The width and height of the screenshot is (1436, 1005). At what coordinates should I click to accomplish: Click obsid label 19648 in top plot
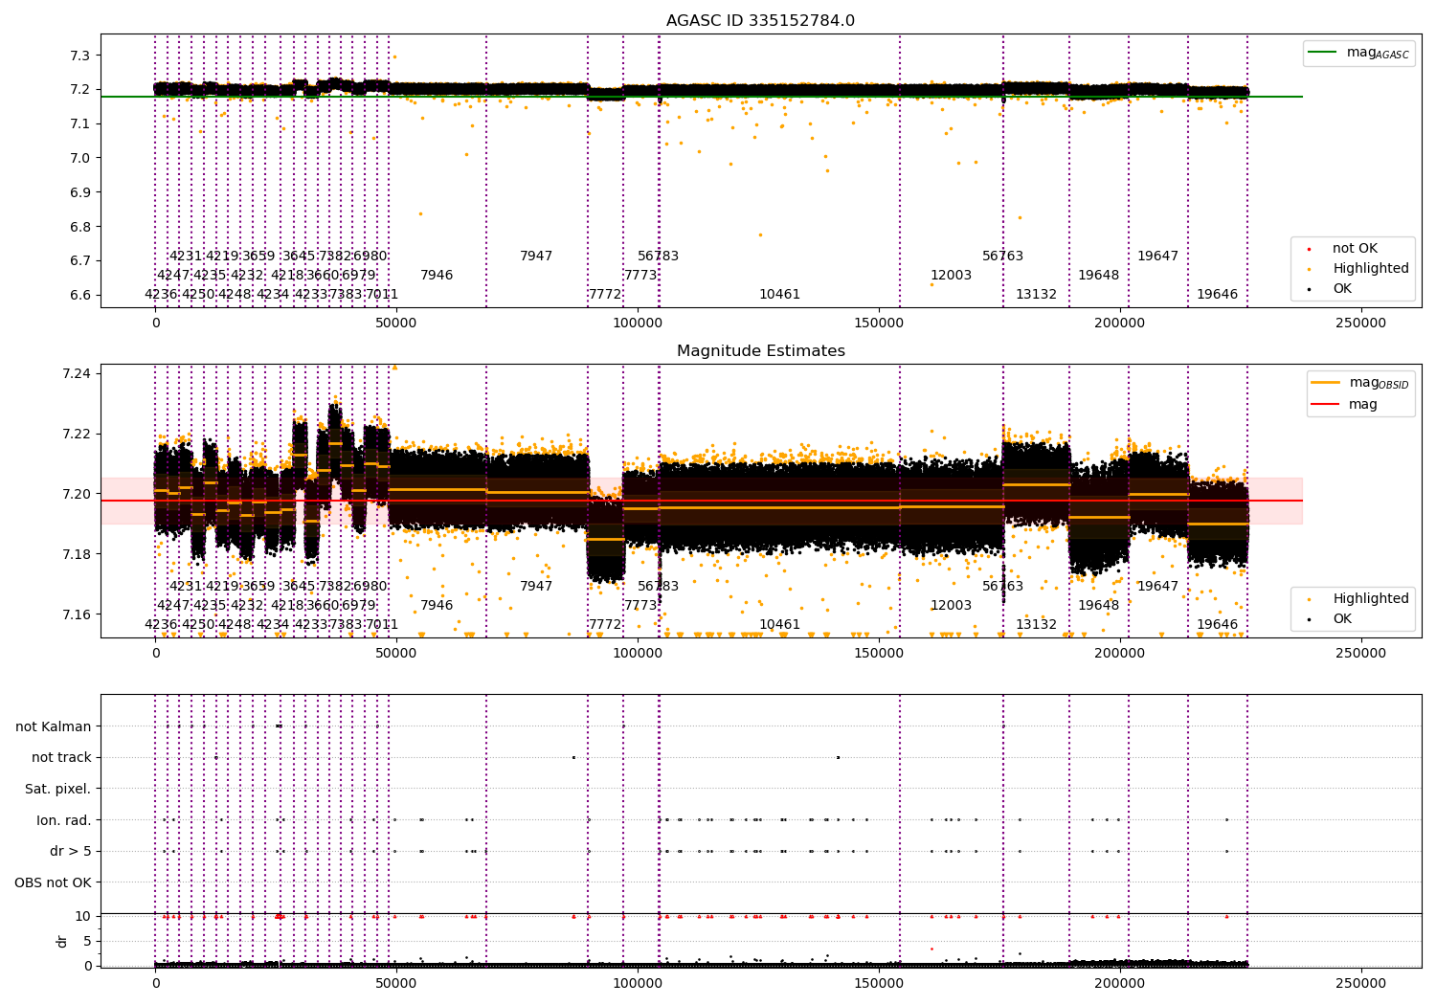[1098, 276]
